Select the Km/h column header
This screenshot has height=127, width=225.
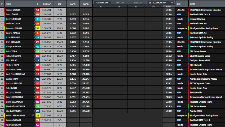pos(168,6)
